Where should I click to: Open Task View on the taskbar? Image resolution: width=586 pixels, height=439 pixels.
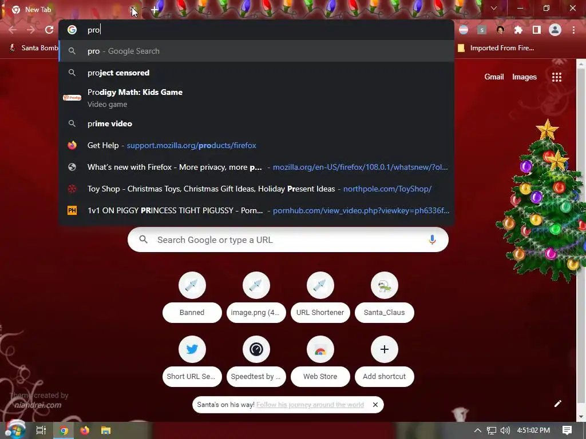41,430
